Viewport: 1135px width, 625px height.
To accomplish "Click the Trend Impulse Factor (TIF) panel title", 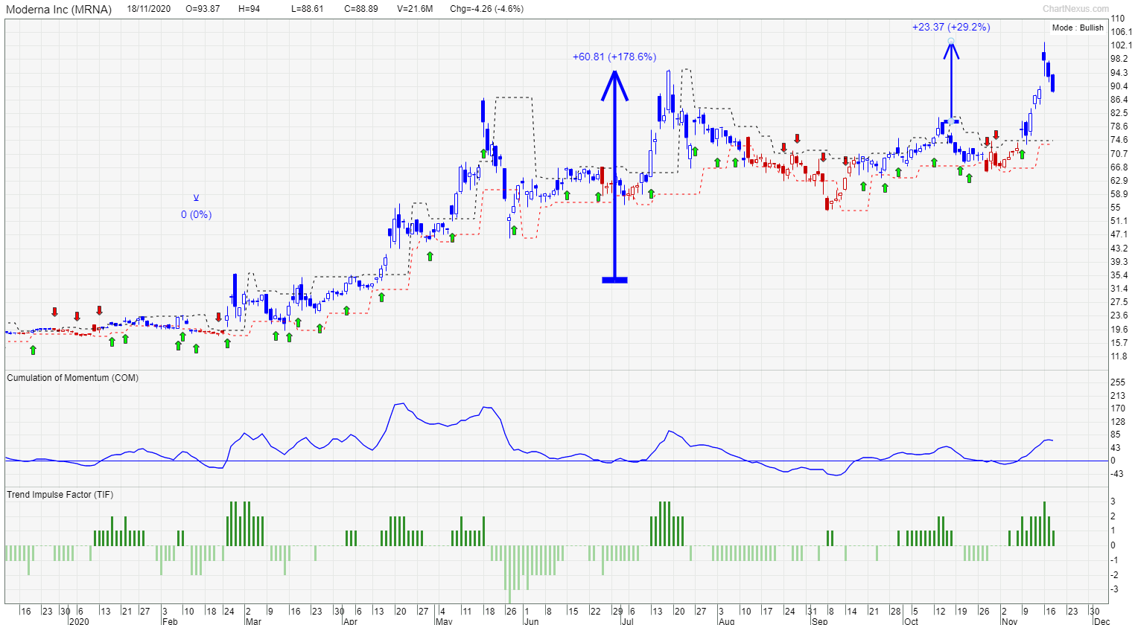I will click(60, 495).
